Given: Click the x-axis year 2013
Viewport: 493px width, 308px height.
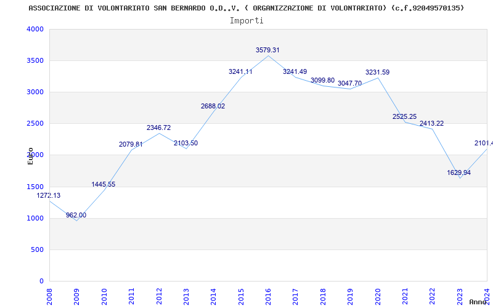Looking at the screenshot, I should click(186, 297).
